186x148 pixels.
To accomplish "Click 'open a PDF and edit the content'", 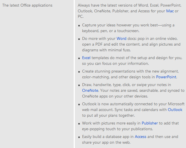I will [111, 44].
